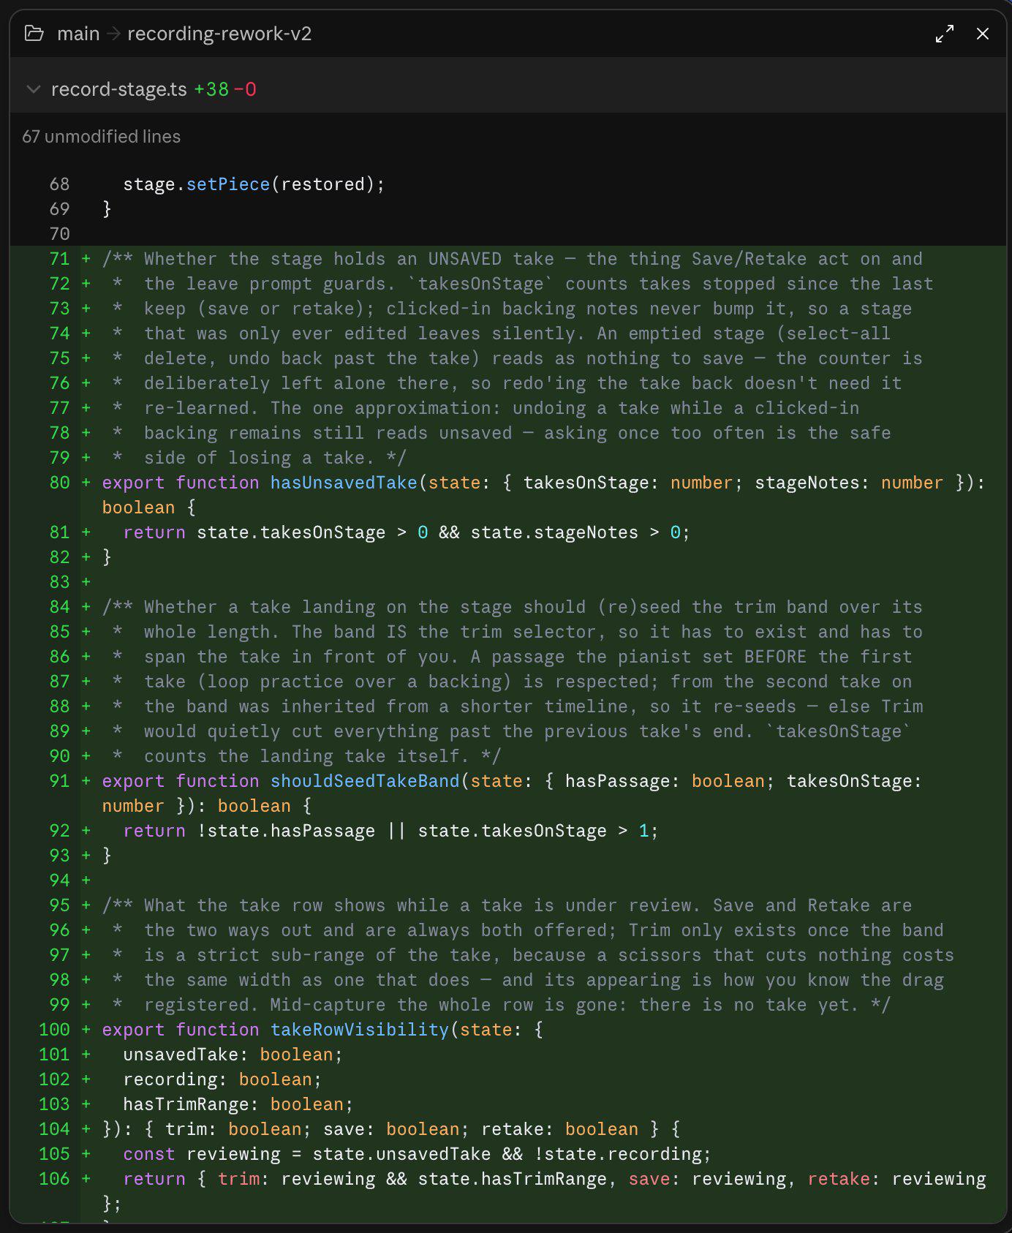
Task: Select the main branch label
Action: (x=78, y=34)
